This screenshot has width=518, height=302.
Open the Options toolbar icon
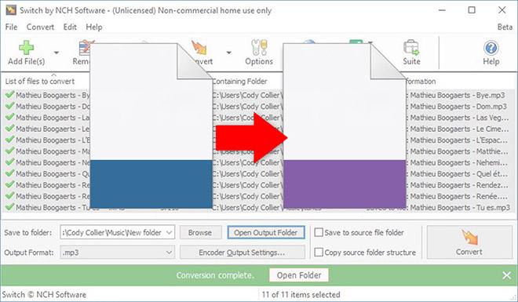pyautogui.click(x=259, y=48)
